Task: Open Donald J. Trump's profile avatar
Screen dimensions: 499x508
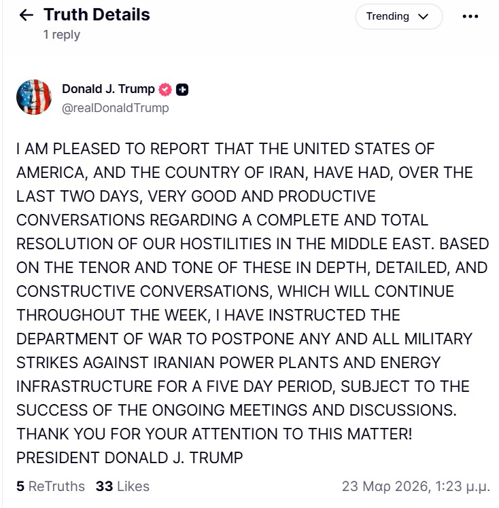Action: pos(34,97)
